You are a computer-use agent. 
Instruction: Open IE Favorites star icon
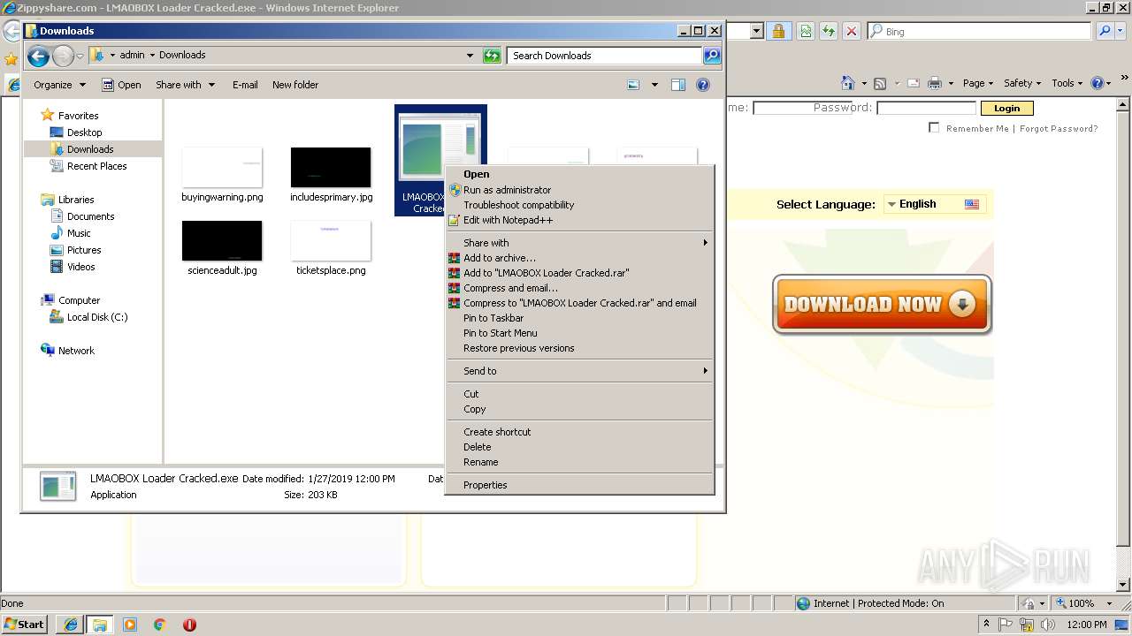click(x=11, y=59)
